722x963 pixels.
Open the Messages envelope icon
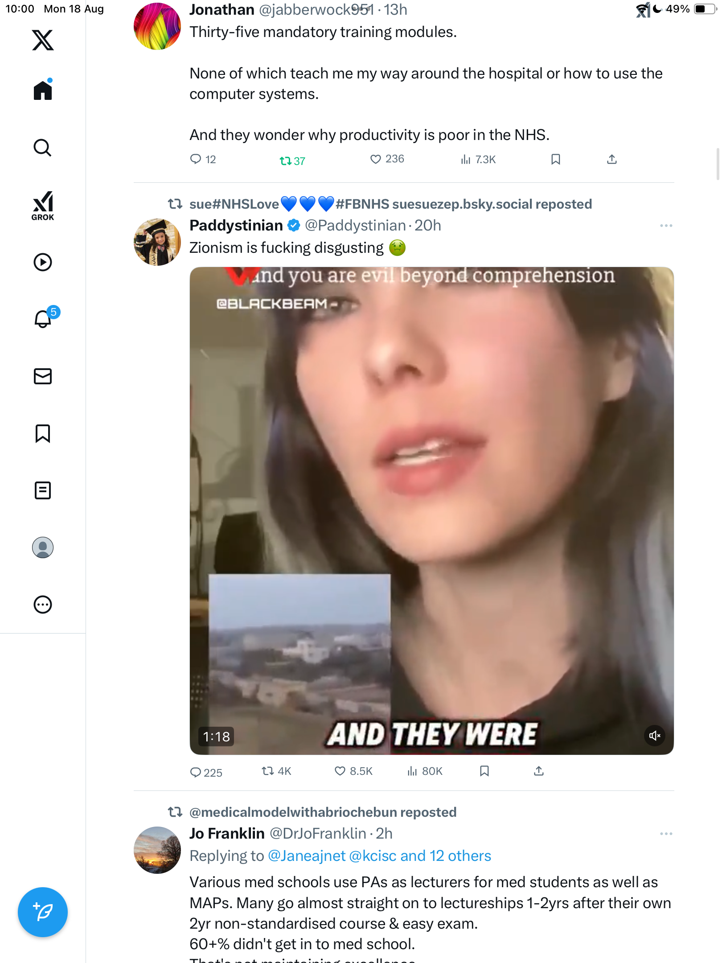point(43,376)
